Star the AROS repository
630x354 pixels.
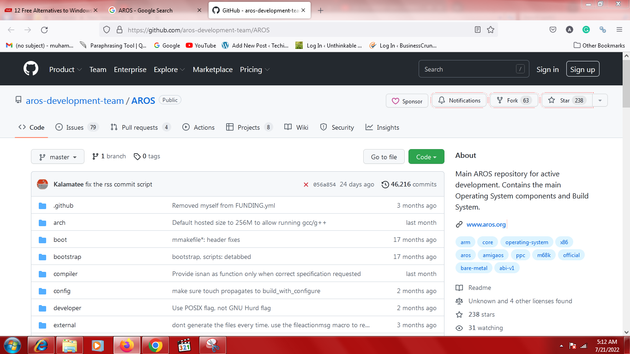pos(567,100)
